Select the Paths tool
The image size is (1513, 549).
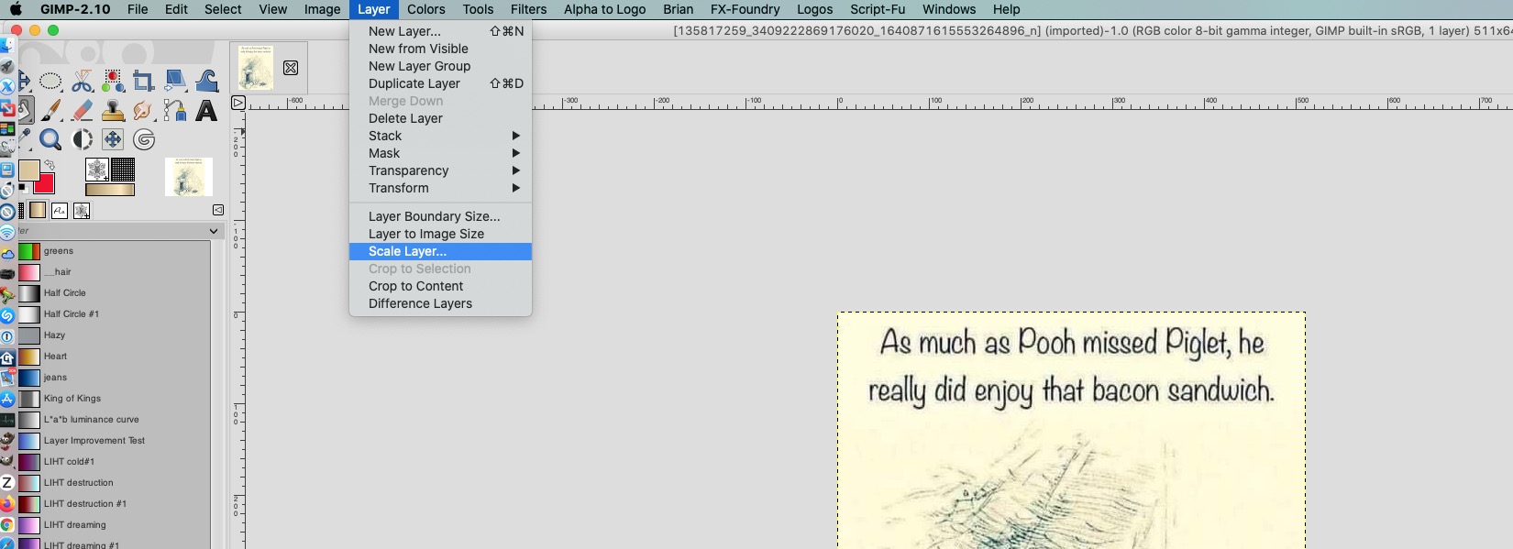175,111
